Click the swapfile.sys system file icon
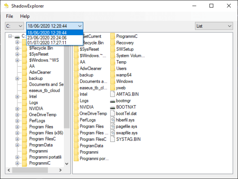 [113, 133]
